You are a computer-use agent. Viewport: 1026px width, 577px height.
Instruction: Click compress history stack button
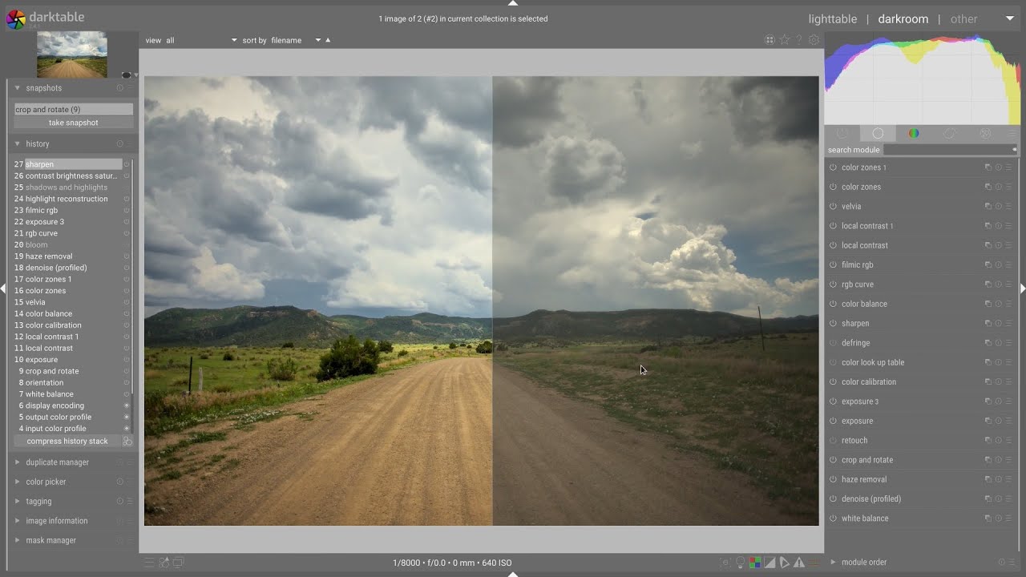[x=67, y=442]
